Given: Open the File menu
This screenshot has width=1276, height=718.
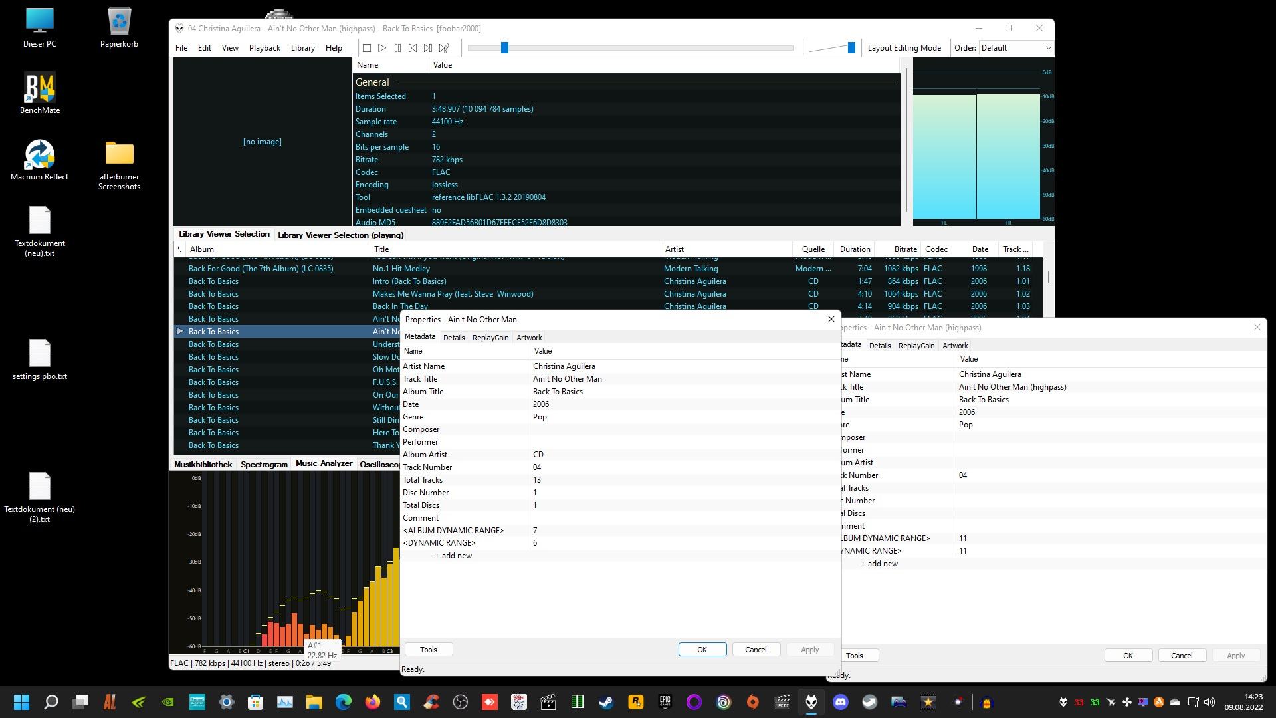Looking at the screenshot, I should (181, 48).
